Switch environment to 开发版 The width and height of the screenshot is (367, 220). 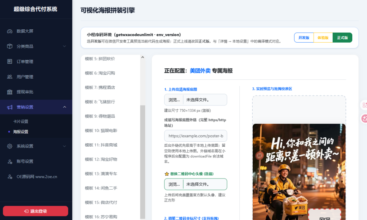[x=304, y=38]
